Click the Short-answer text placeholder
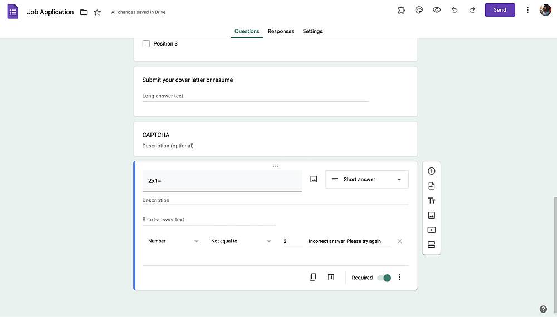This screenshot has height=317, width=557. tap(163, 220)
